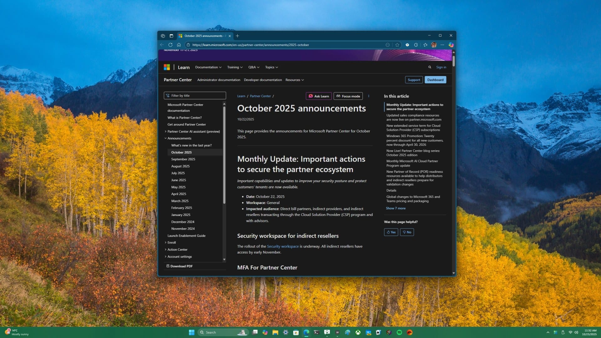The height and width of the screenshot is (338, 601).
Task: Click the Filter by title field
Action: point(195,95)
